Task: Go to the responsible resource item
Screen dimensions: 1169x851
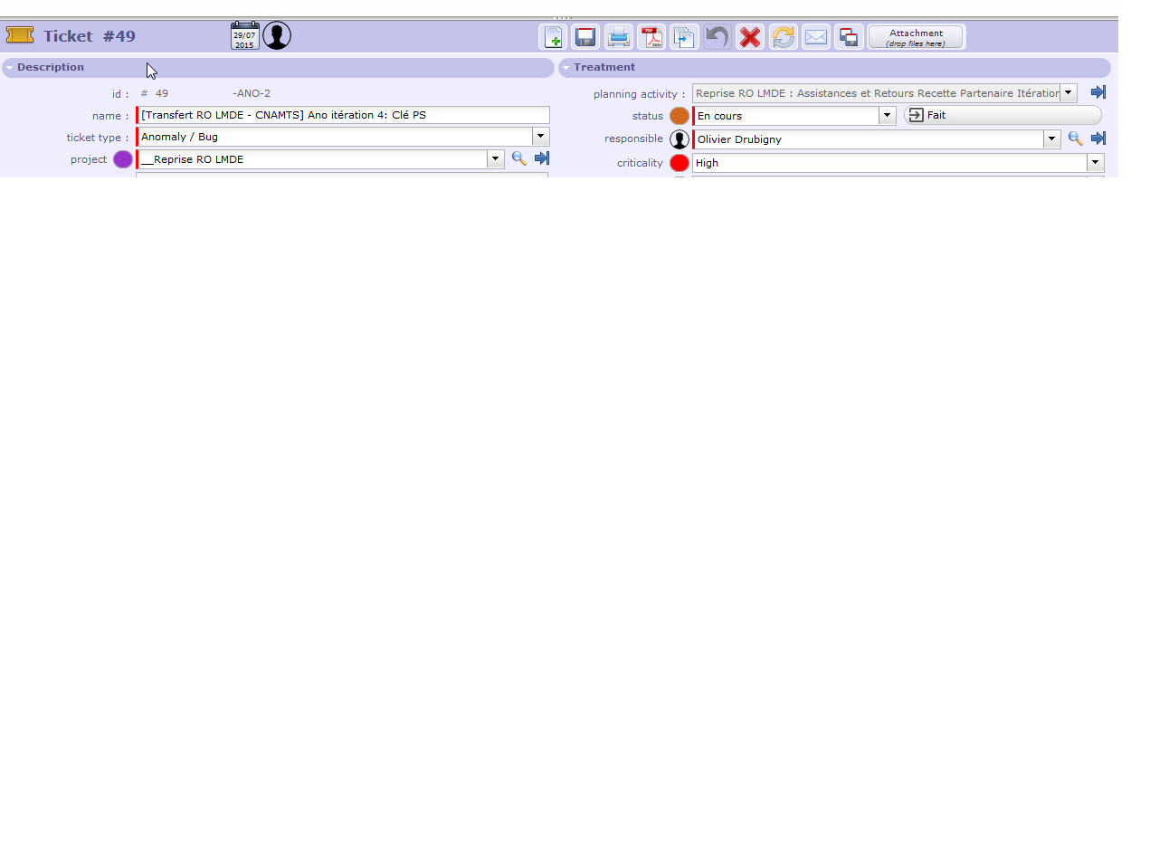Action: tap(1098, 139)
